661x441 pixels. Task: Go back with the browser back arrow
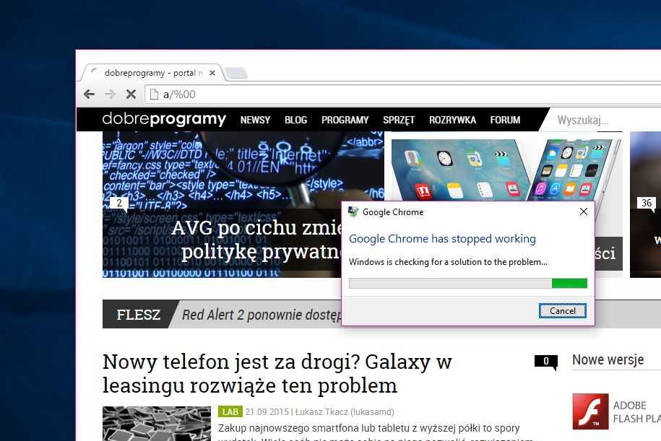[89, 94]
